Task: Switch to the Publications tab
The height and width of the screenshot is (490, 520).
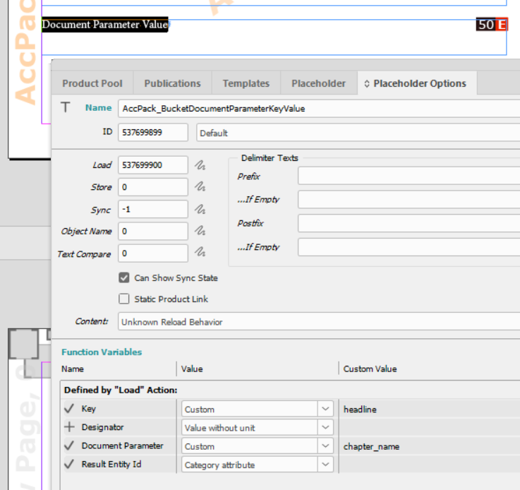Action: (172, 83)
